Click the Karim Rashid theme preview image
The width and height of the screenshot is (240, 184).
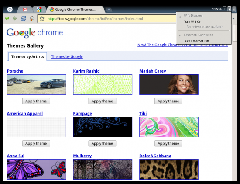coord(103,84)
